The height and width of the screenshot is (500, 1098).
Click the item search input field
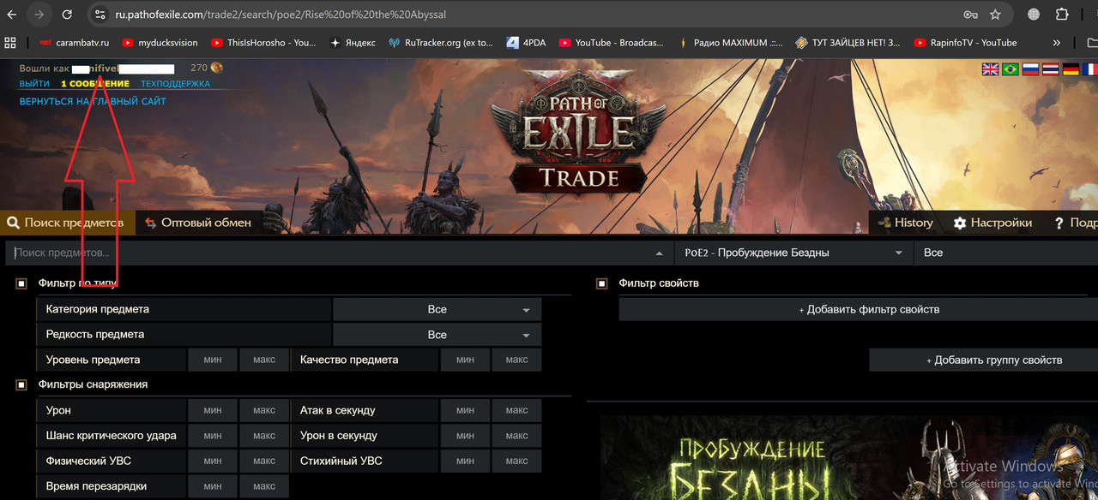click(x=329, y=253)
